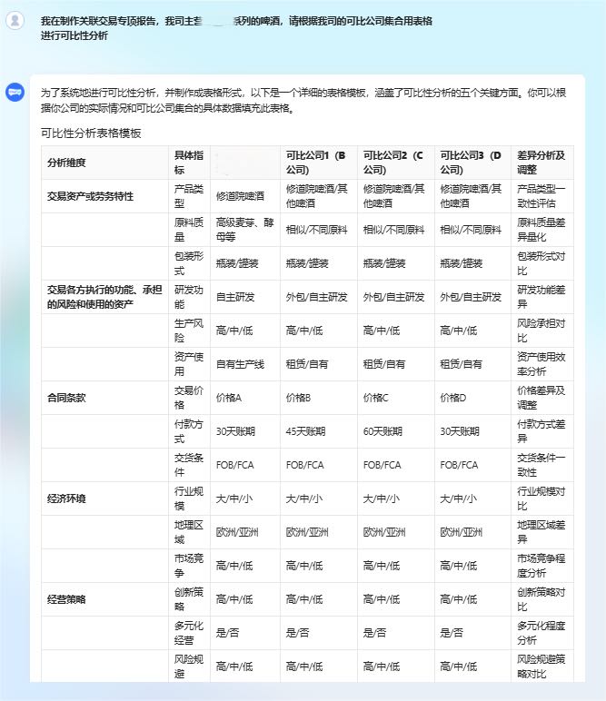Click the user's question message text
This screenshot has height=701, width=606.
coord(236,27)
